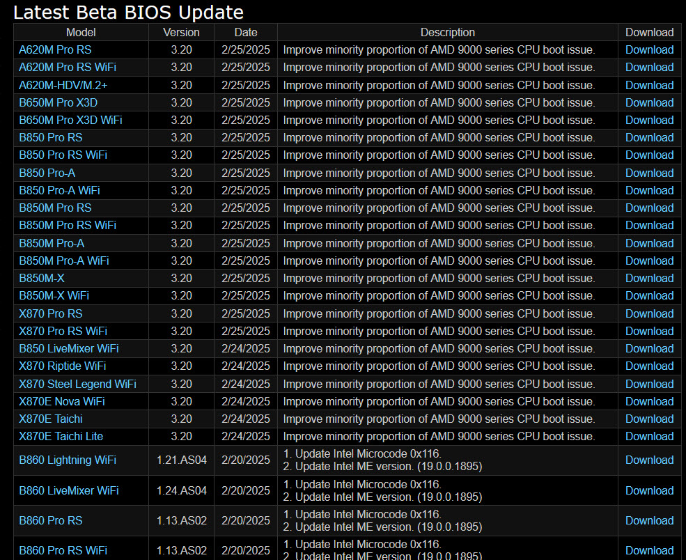Download BIOS for B650M Pro X3D WiFi

click(649, 120)
